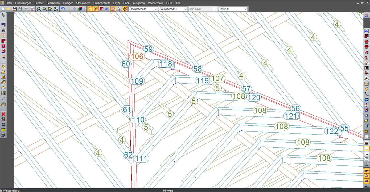Open the Stockwerke menu
Viewport: 370px width, 192px height.
coord(83,3)
